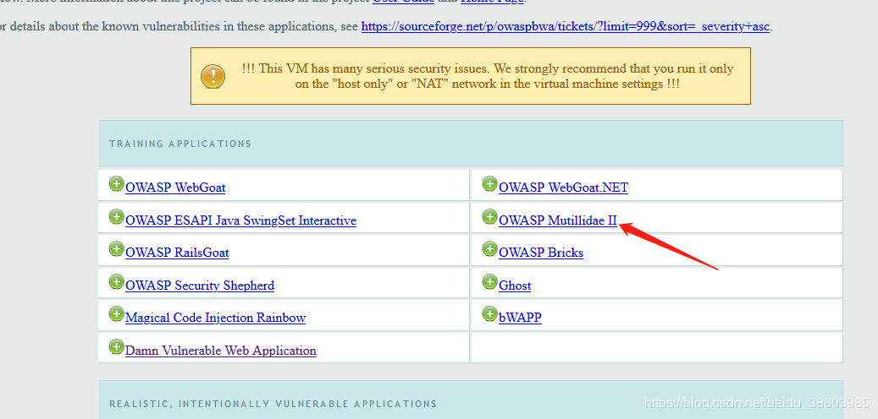Click the VM security issues warning text
The image size is (878, 419).
pos(488,77)
